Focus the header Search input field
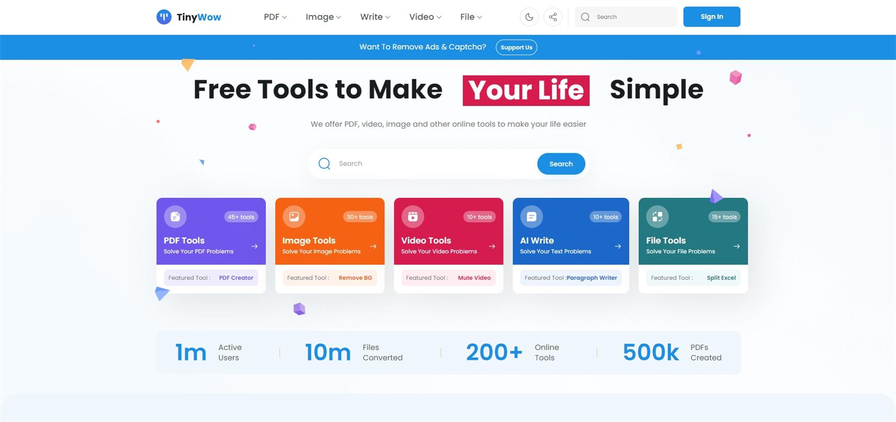Image resolution: width=896 pixels, height=422 pixels. click(626, 17)
